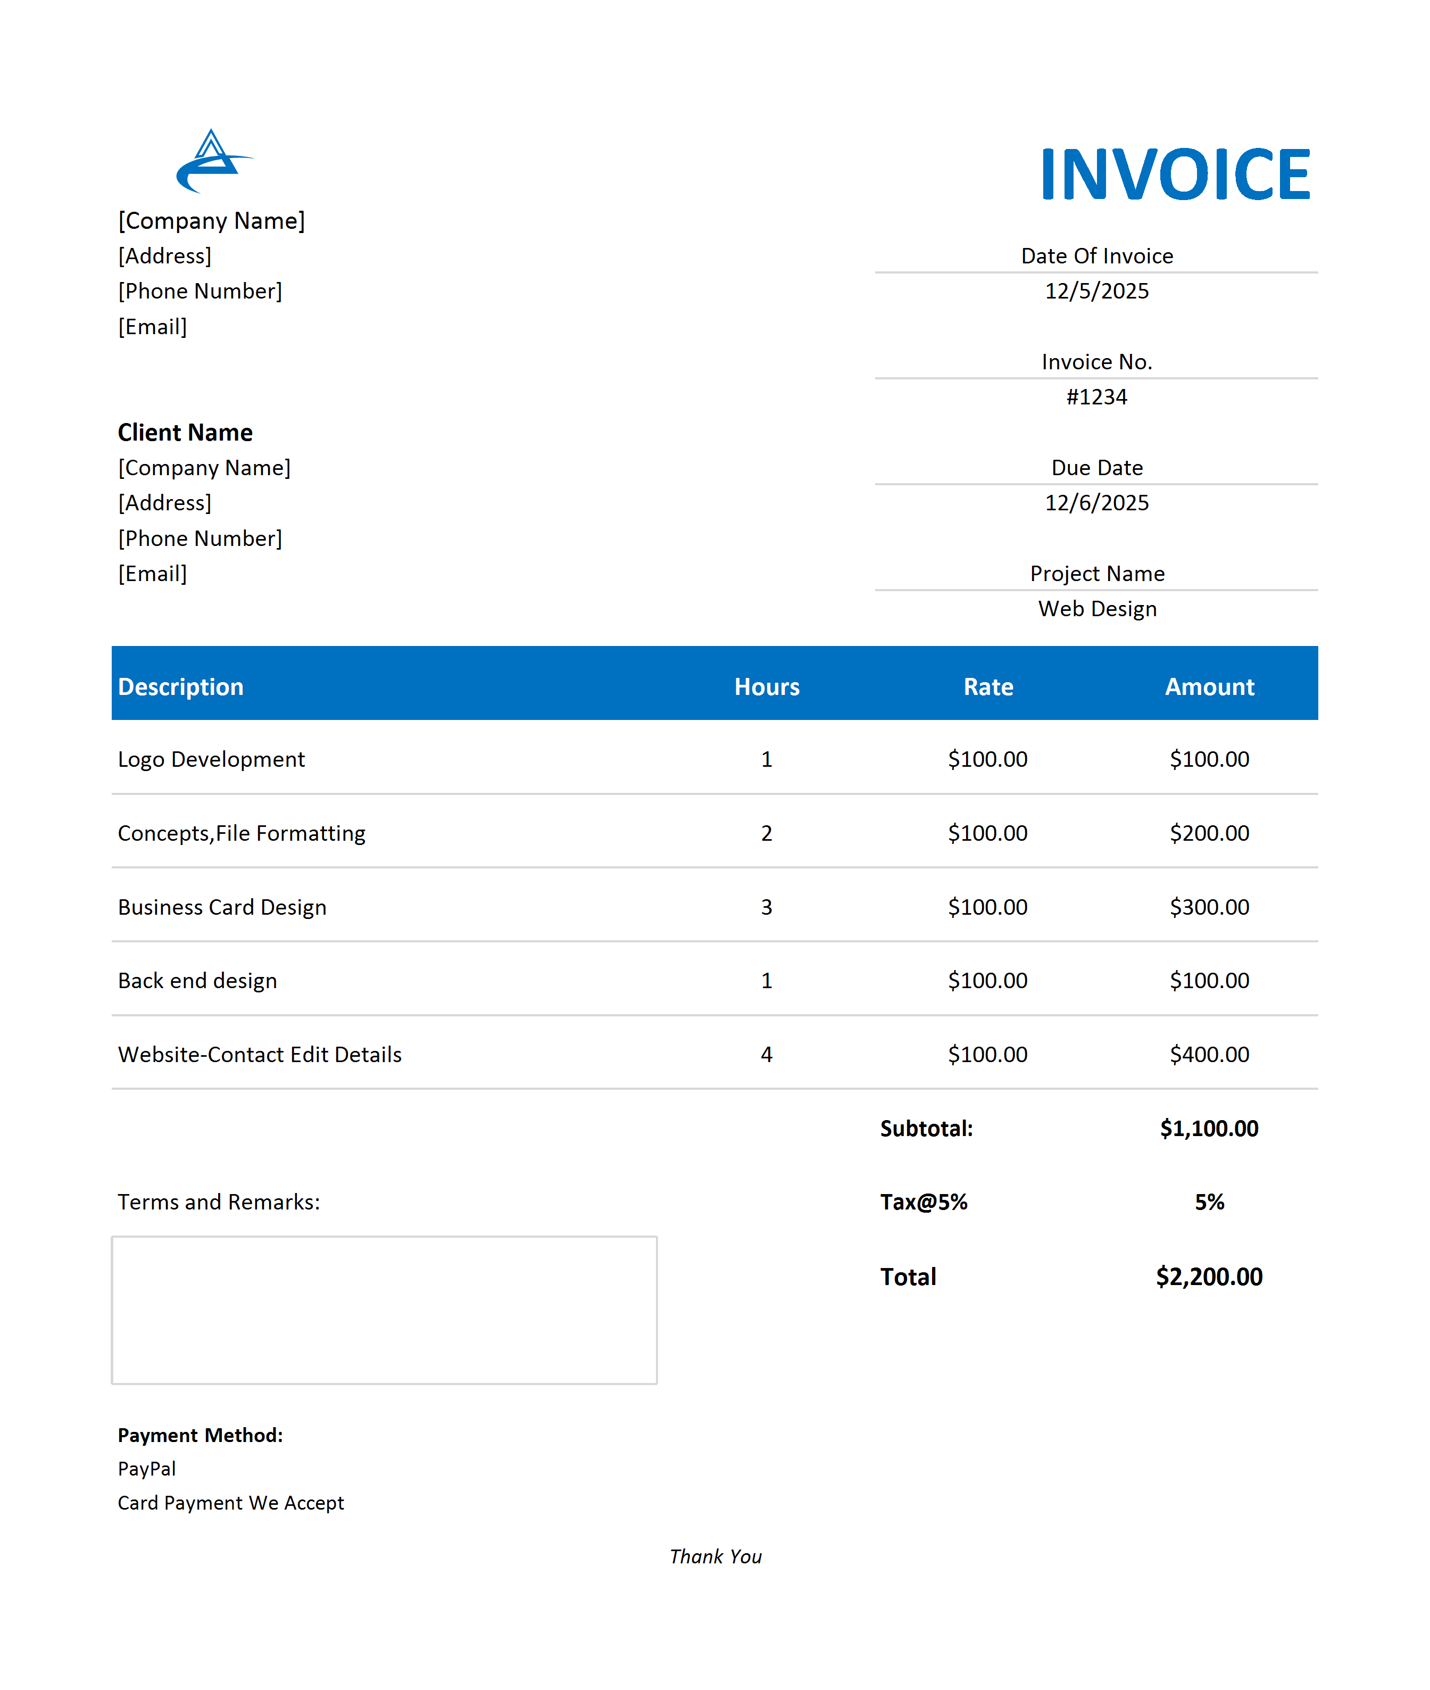Select the invoice date 12/5/2025
This screenshot has width=1430, height=1690.
click(1096, 291)
